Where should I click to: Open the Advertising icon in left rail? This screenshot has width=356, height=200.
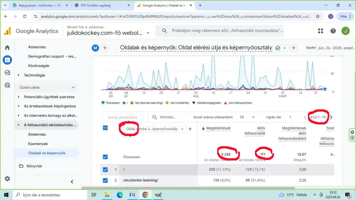[7, 85]
